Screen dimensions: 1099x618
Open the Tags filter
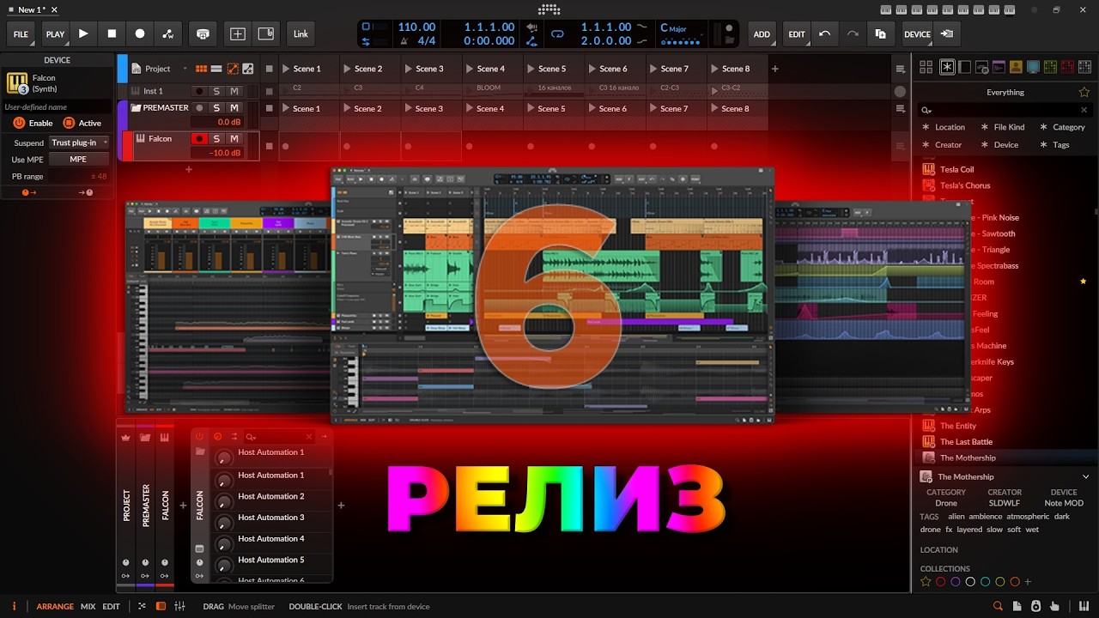pyautogui.click(x=1054, y=145)
